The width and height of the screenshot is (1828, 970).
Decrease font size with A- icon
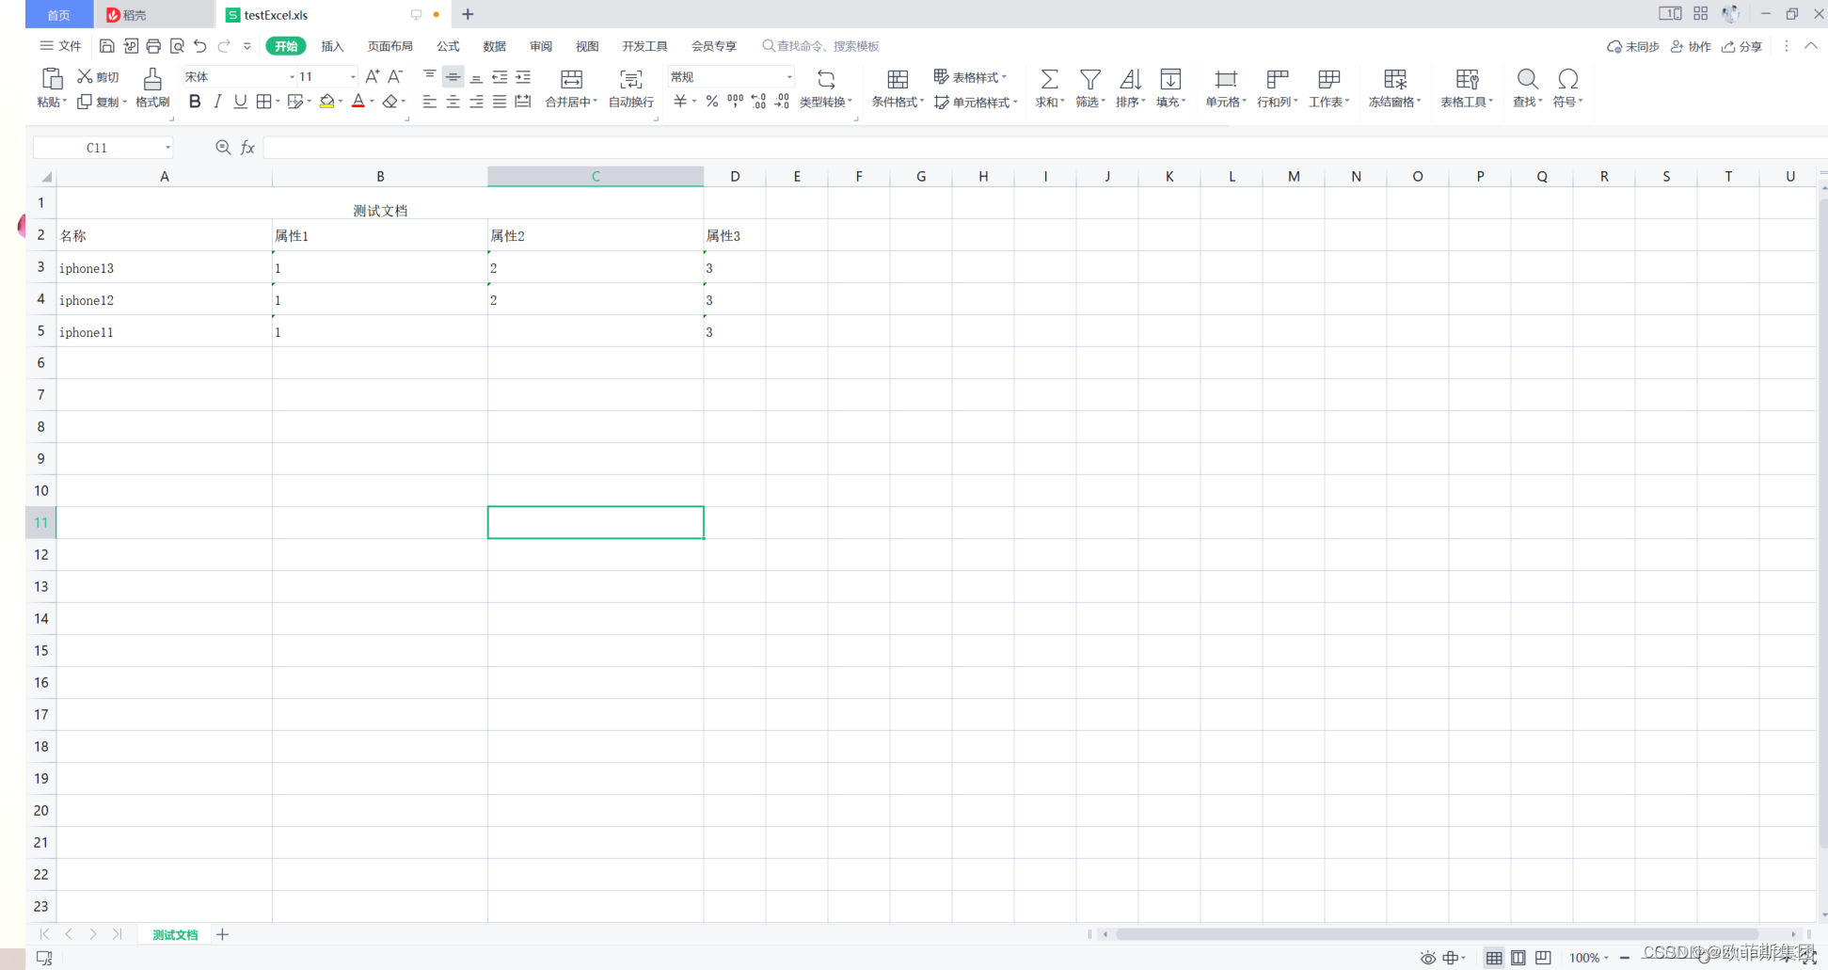point(395,76)
